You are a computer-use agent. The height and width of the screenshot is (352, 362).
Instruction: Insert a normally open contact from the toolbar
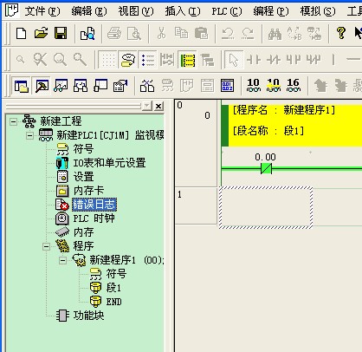point(254,60)
